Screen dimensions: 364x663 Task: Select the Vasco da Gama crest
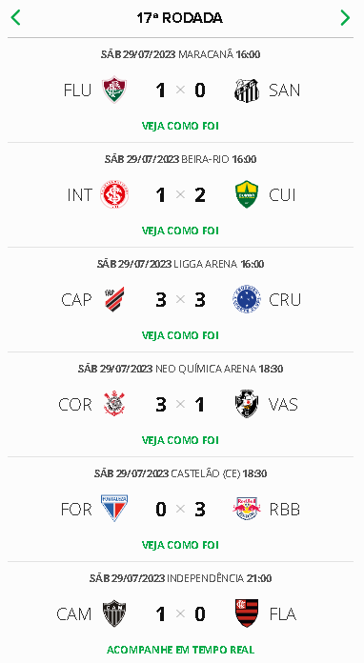[x=247, y=404]
